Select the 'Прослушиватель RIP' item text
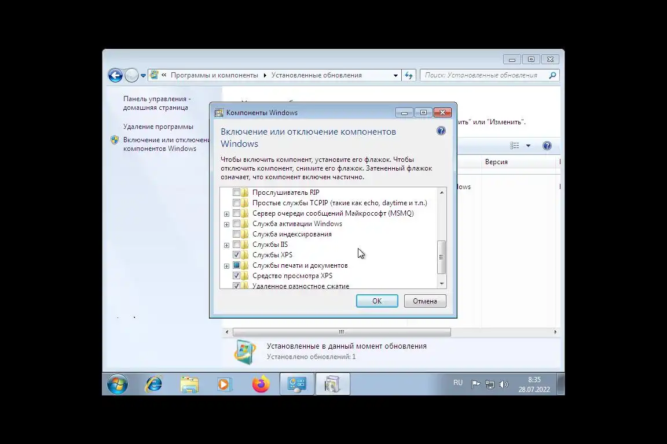The width and height of the screenshot is (667, 444). [285, 193]
